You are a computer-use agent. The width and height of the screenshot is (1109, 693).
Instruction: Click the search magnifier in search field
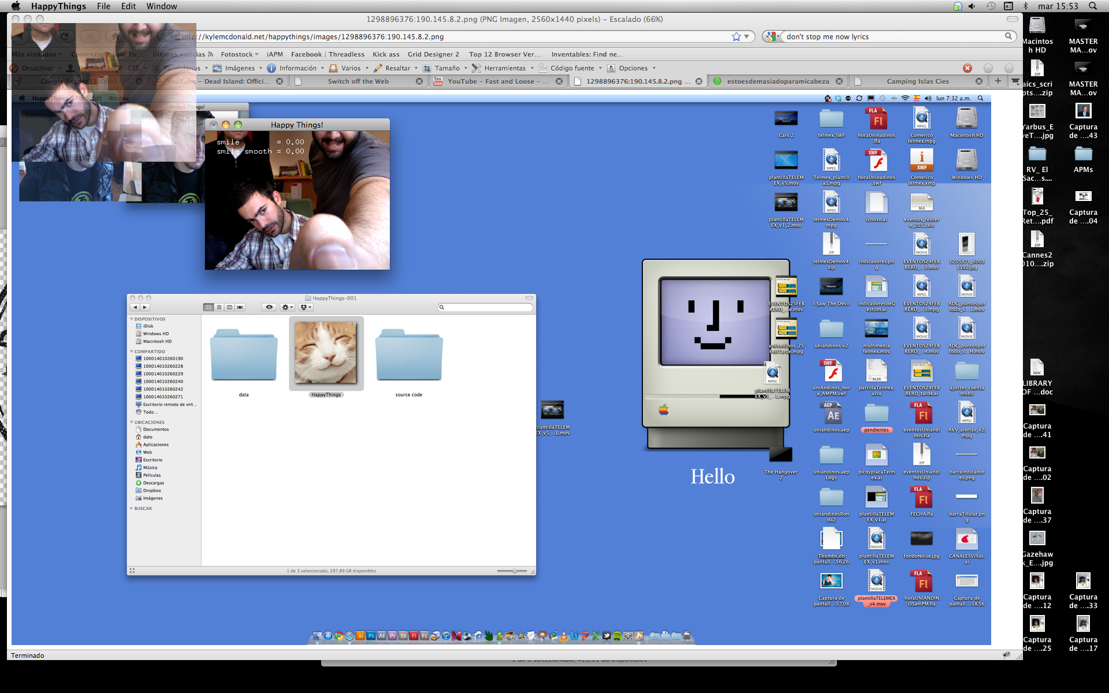click(x=1008, y=36)
